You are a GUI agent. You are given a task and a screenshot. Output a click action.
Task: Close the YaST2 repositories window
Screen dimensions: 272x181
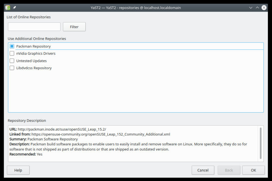264,7
